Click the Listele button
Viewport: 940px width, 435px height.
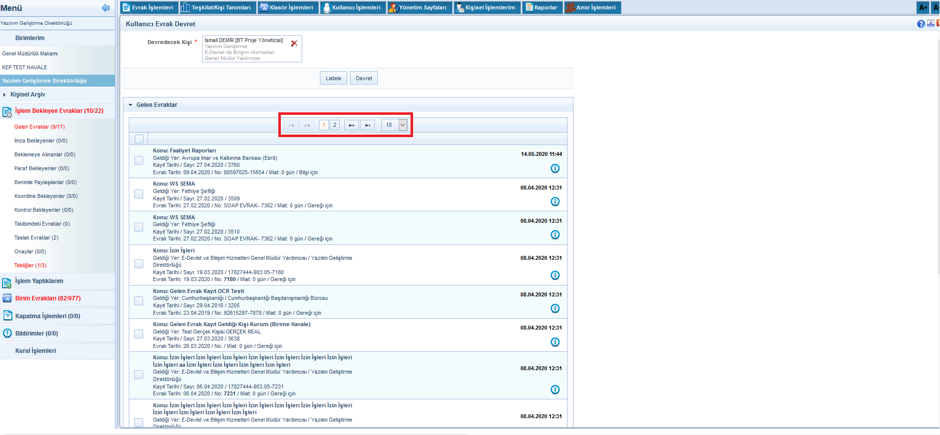(333, 78)
